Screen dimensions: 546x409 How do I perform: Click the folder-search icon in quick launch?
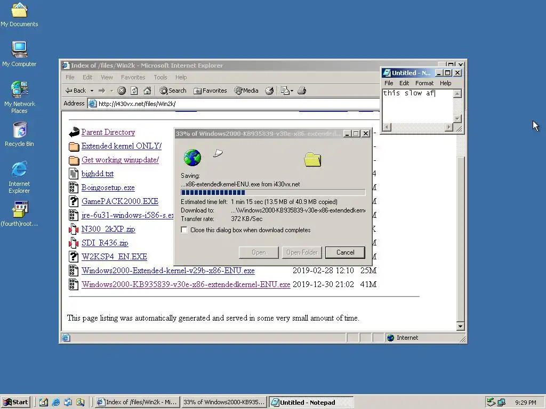tap(81, 403)
